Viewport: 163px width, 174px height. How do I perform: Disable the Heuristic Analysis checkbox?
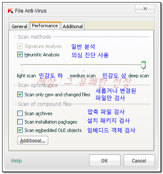click(x=20, y=55)
